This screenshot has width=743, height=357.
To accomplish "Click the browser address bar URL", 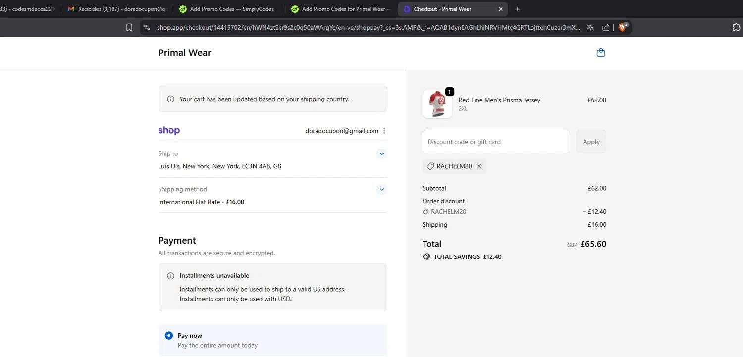I will (368, 28).
